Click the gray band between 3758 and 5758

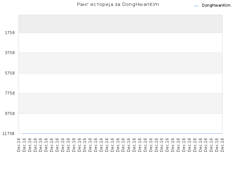click(120, 63)
